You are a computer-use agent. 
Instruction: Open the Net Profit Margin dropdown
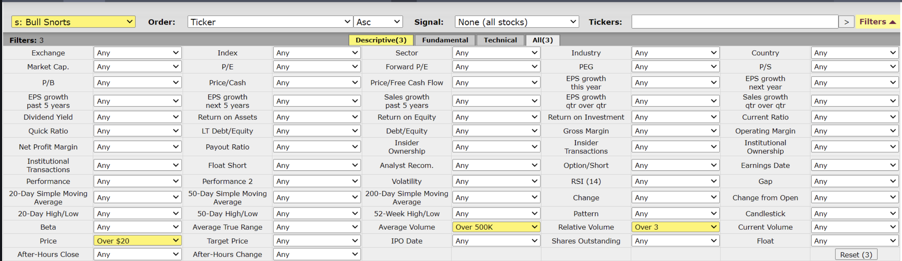138,147
